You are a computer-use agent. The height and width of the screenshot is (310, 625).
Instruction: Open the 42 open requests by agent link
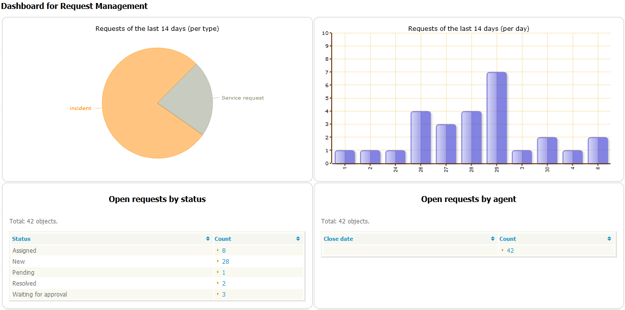(510, 251)
